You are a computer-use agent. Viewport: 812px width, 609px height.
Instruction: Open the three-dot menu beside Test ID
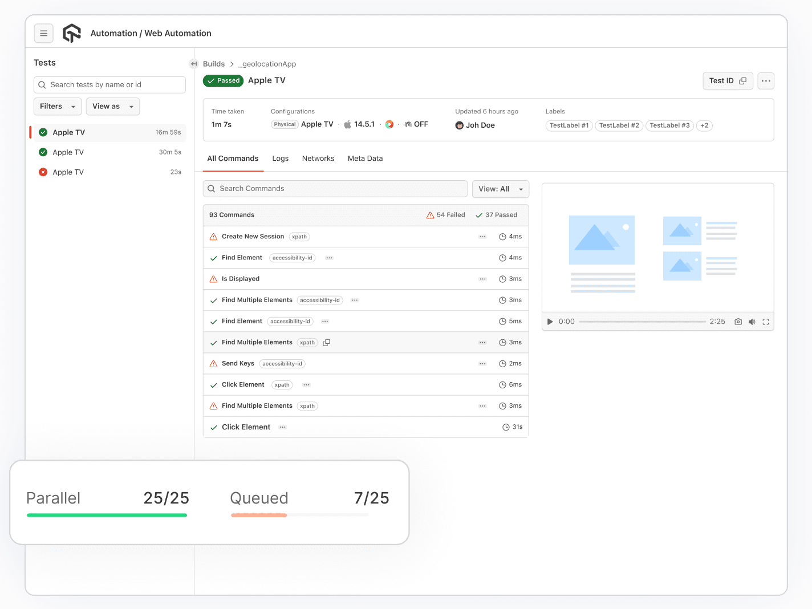[765, 80]
